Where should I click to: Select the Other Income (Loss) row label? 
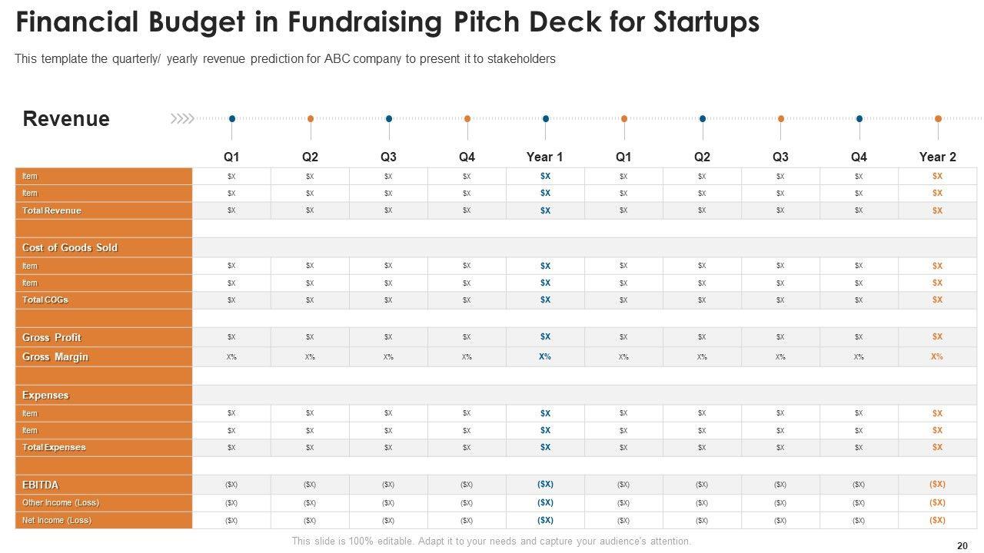[61, 502]
